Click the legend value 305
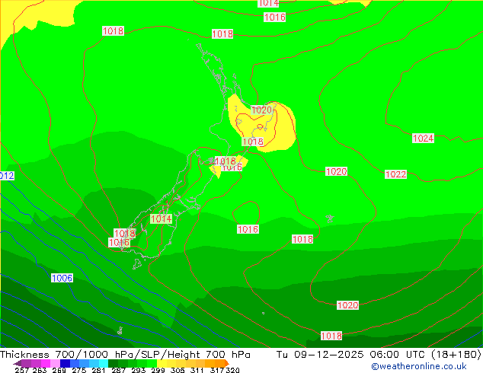The height and width of the screenshot is (373, 483). pyautogui.click(x=178, y=370)
